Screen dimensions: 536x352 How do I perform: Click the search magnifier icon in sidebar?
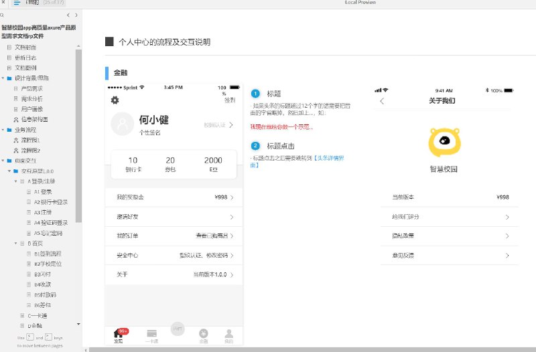(x=2, y=15)
